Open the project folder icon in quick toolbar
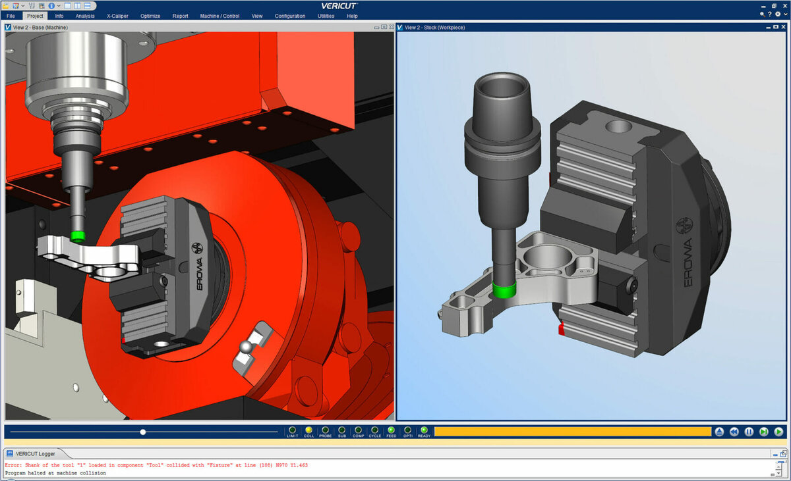 pos(6,5)
